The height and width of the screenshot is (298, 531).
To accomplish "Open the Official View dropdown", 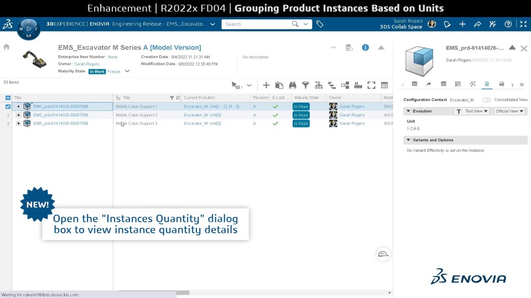I will (x=509, y=111).
